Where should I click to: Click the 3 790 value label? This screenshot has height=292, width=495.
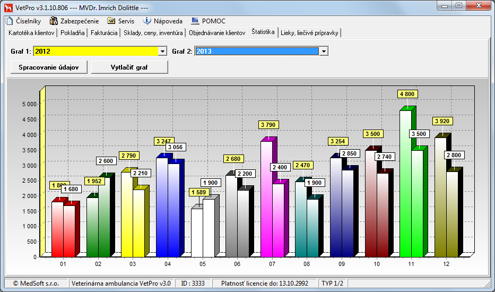[x=268, y=125]
